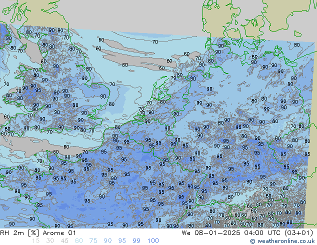Select the 99 value in the legend
The image size is (317, 245).
[x=136, y=241]
